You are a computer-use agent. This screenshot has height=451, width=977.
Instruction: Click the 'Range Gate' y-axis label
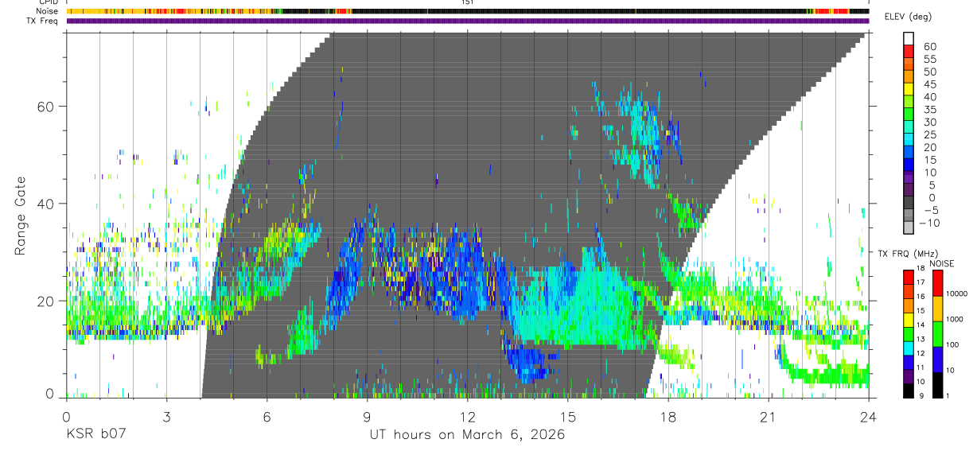(21, 216)
